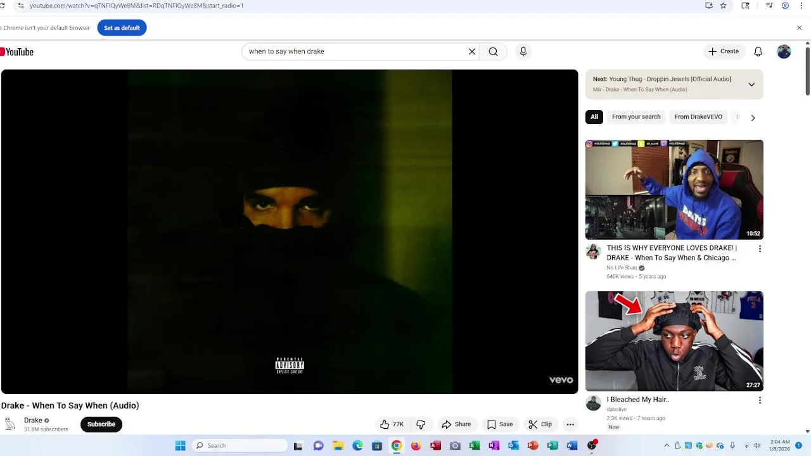
Task: Click the Next: Young Thug - Droppin Jewels text
Action: (662, 79)
